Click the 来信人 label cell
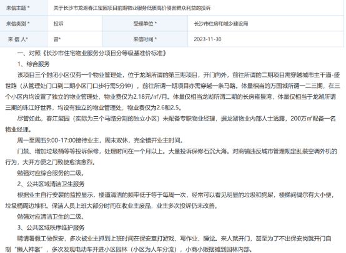 coord(24,39)
